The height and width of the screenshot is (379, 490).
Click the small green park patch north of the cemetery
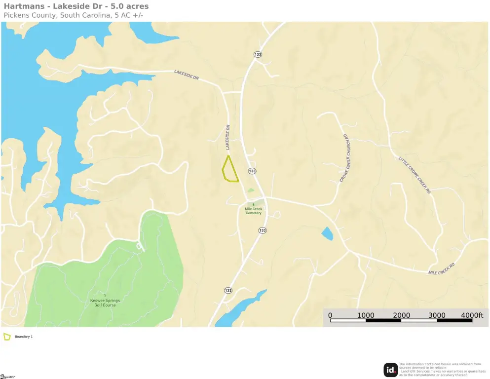[251, 190]
